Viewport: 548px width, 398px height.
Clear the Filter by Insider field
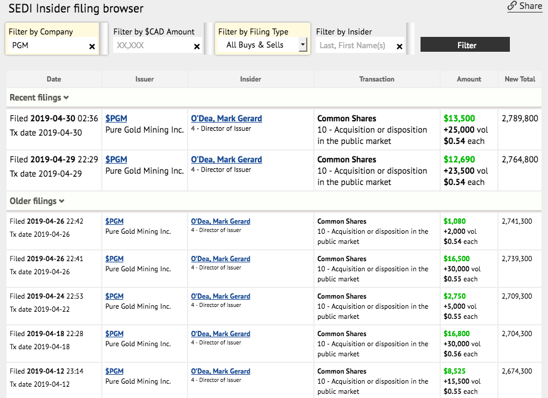pos(399,46)
